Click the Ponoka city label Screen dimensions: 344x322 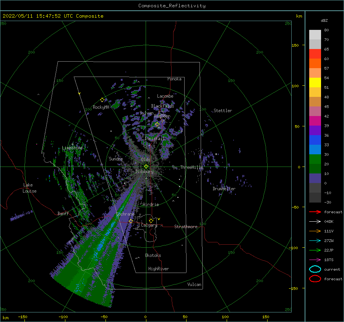point(174,79)
